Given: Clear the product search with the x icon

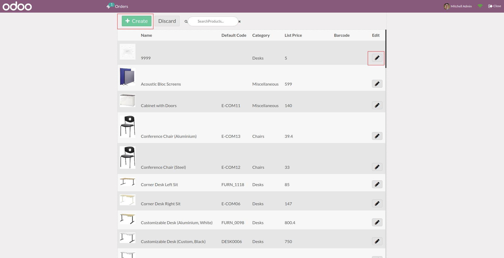Looking at the screenshot, I should tap(239, 22).
